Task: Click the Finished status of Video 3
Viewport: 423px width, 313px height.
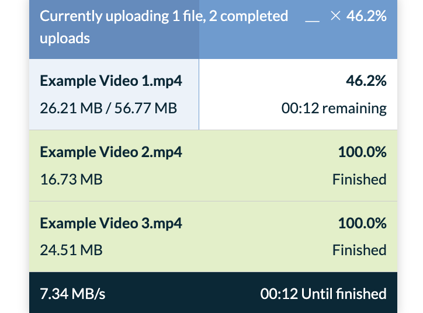Action: pos(359,250)
